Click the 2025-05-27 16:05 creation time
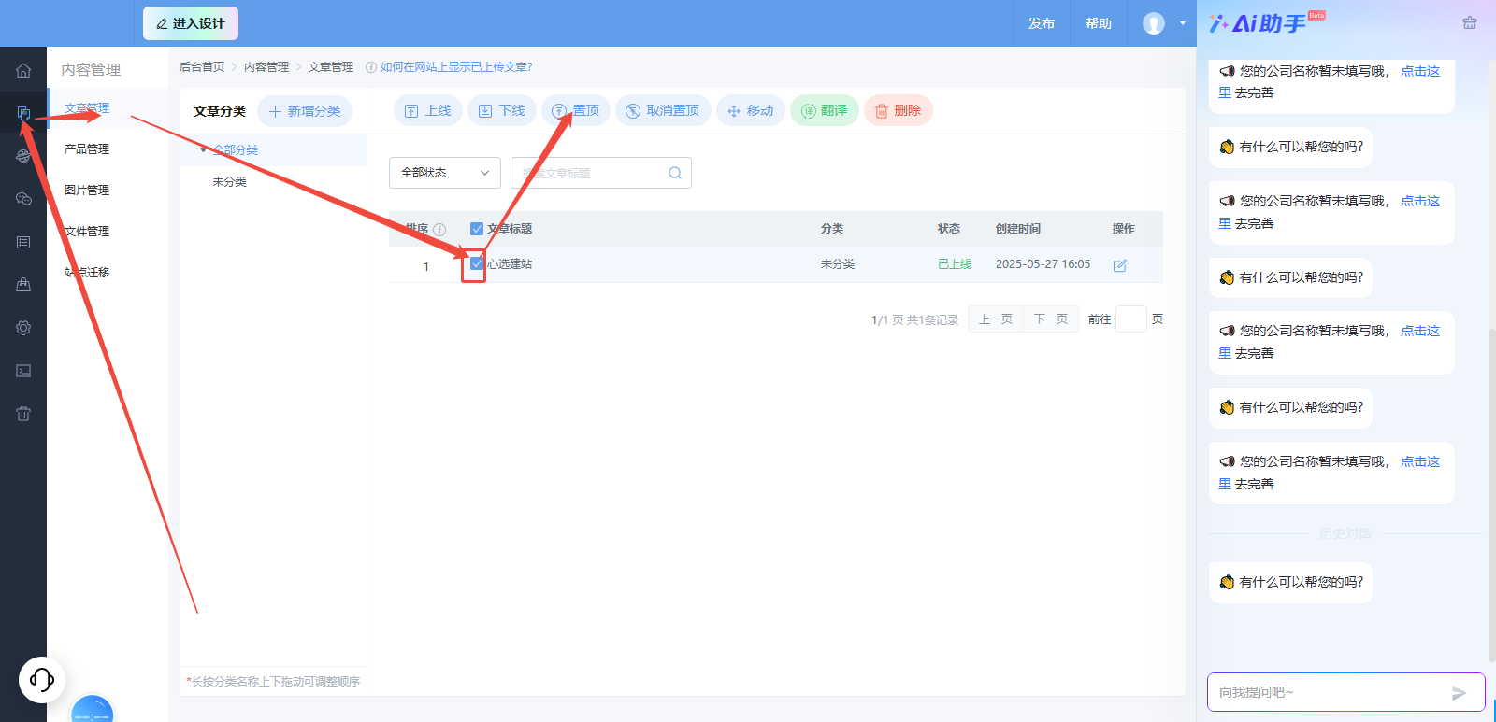This screenshot has width=1496, height=722. [1043, 264]
